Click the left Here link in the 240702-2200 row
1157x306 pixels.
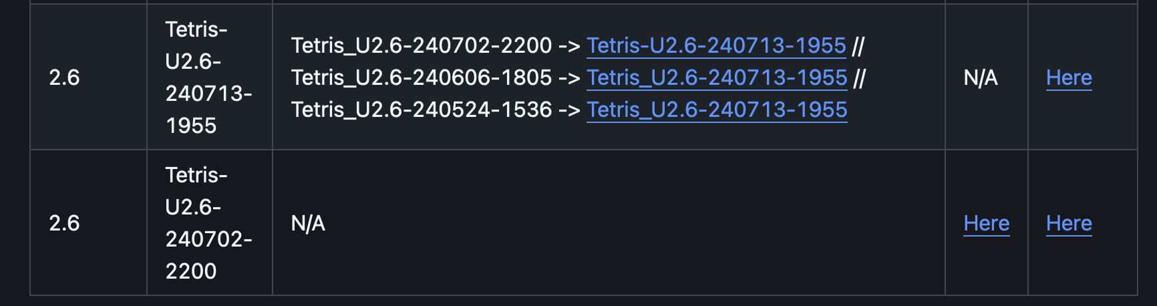pyautogui.click(x=986, y=223)
